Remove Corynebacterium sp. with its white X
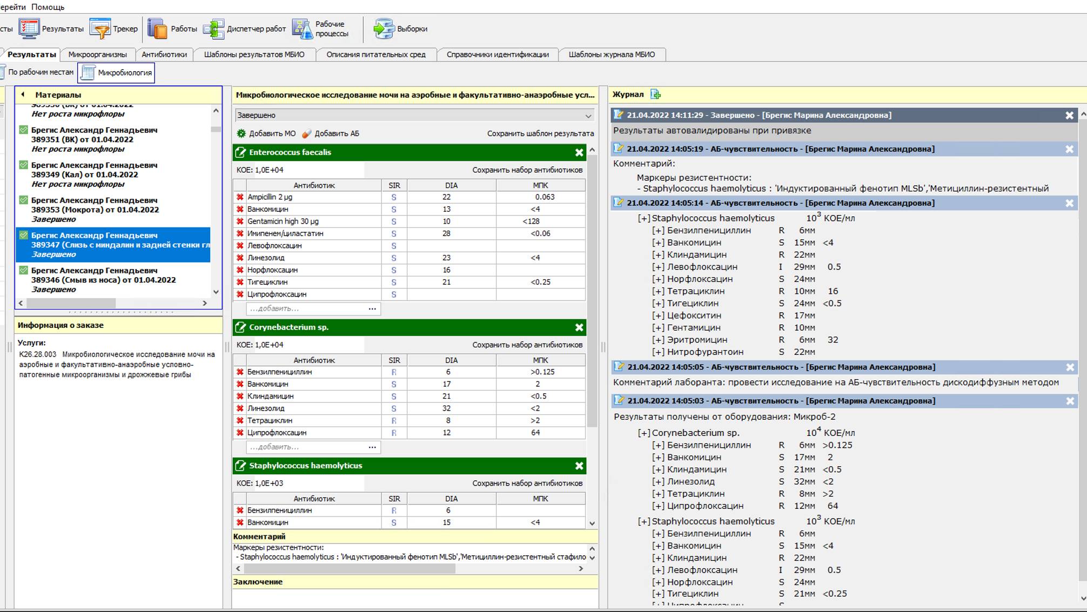 579,328
